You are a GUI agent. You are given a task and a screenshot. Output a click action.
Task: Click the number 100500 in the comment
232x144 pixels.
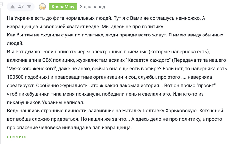coord(16,78)
